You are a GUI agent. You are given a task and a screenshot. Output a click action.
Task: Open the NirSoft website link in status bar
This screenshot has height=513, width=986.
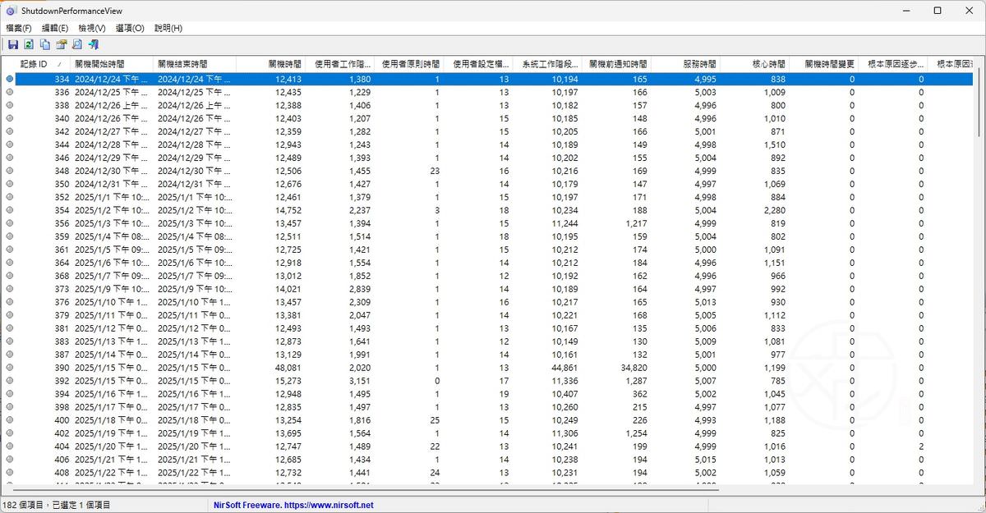(295, 505)
